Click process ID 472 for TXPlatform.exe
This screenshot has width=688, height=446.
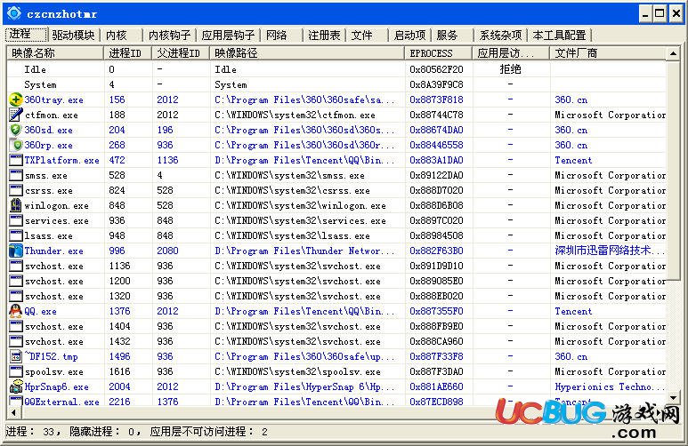point(117,160)
